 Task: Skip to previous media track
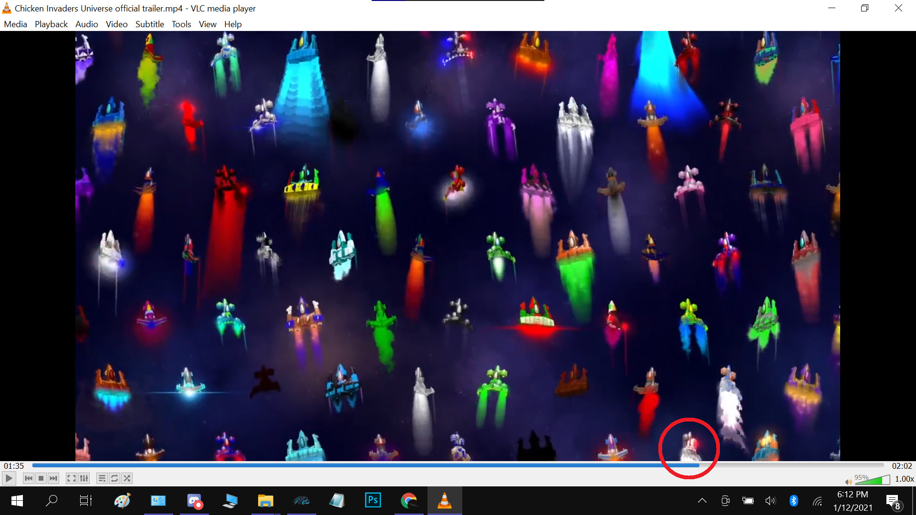(29, 478)
